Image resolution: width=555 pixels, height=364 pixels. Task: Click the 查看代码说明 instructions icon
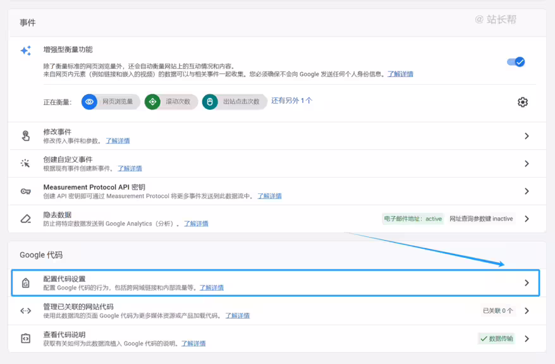(25, 338)
